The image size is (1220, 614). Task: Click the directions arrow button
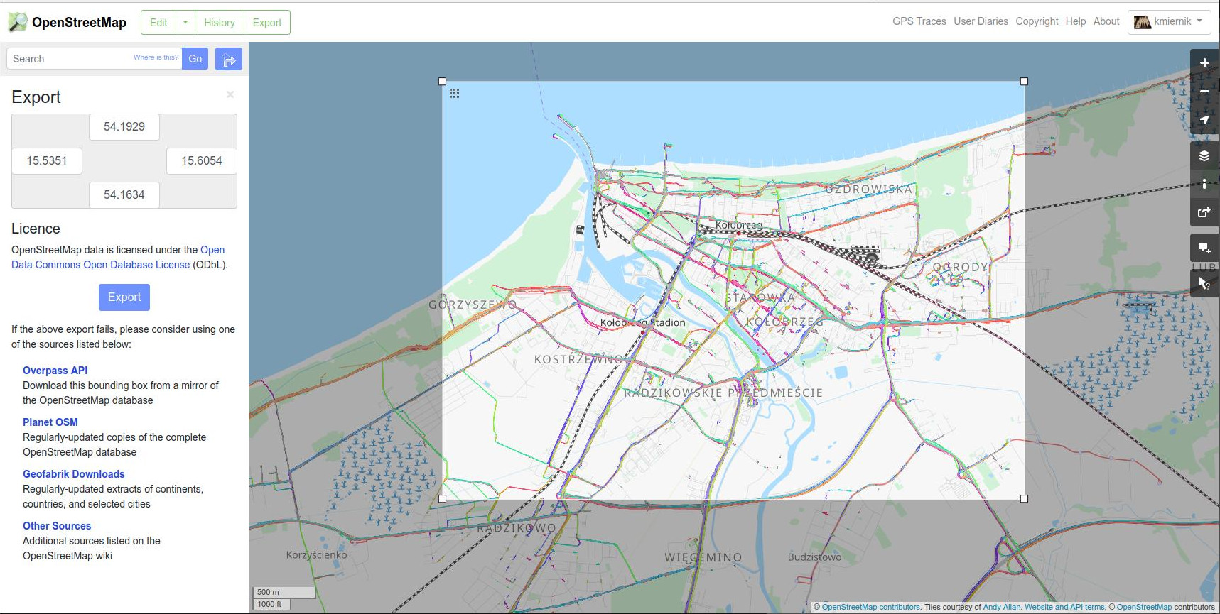click(x=229, y=59)
